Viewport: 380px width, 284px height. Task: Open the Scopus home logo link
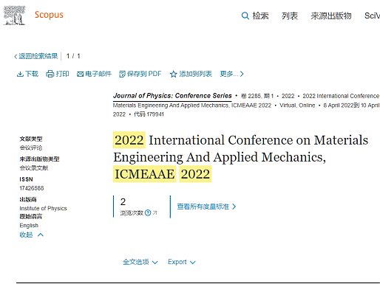[x=49, y=15]
